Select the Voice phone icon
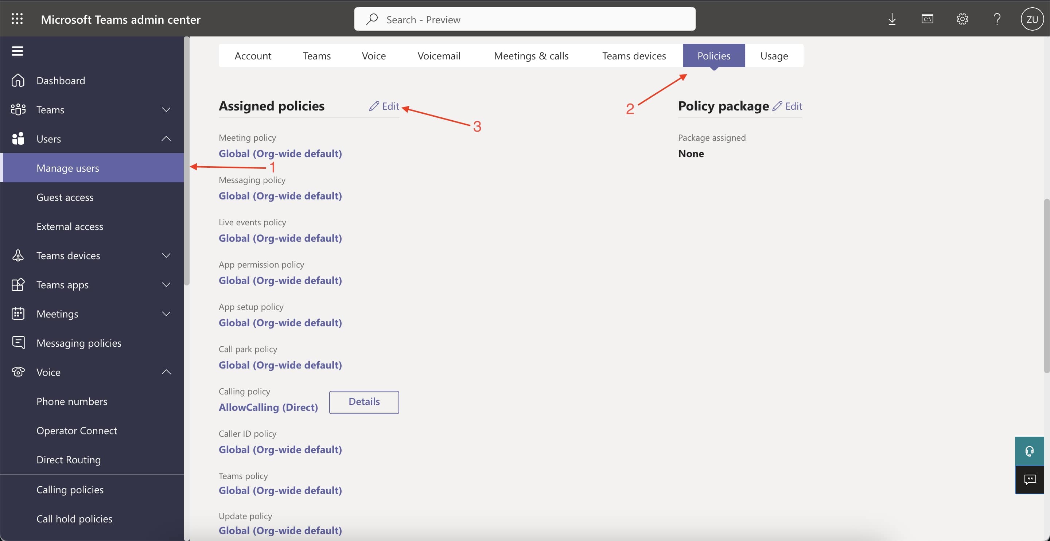1050x541 pixels. (x=18, y=371)
